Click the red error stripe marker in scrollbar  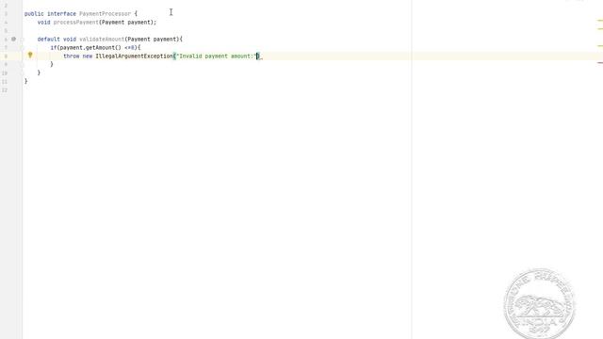600,63
